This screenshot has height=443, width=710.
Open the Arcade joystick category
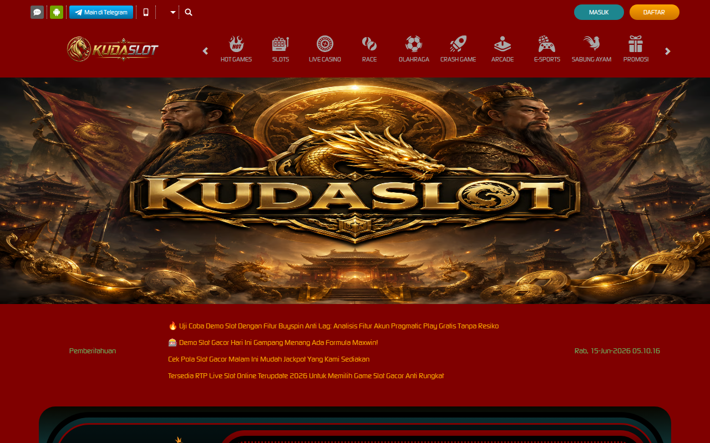pos(503,49)
